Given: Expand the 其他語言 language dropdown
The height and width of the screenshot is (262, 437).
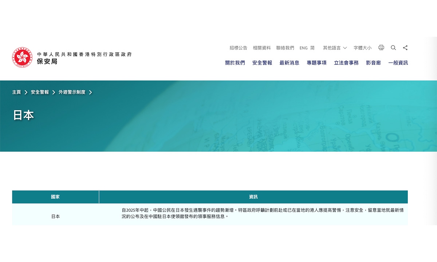Looking at the screenshot, I should 335,48.
